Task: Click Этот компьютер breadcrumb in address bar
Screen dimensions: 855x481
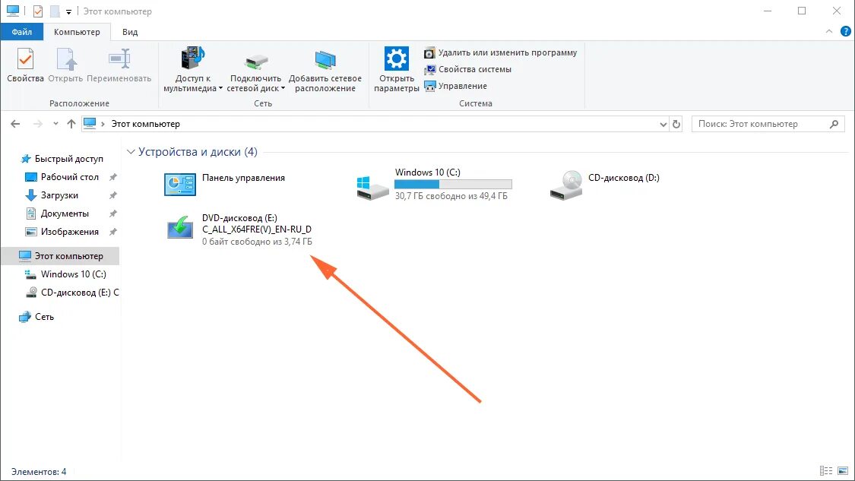Action: click(146, 124)
